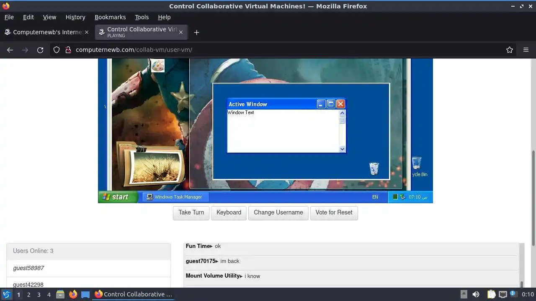
Task: Click Change Username button
Action: (278, 212)
